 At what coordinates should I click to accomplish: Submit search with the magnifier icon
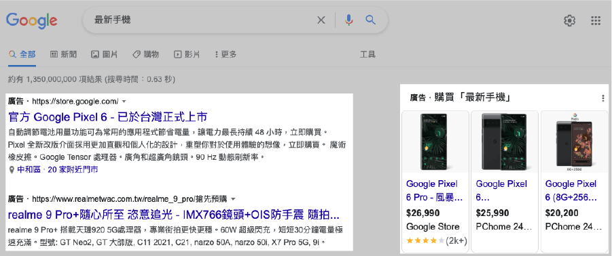click(370, 20)
